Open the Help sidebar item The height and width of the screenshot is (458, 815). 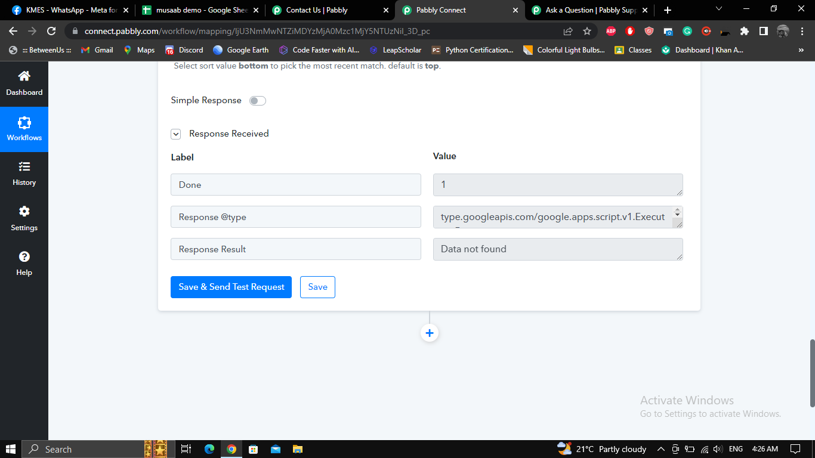pos(24,264)
